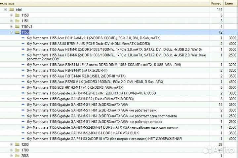238x158 pixels.
Task: Expand the 1151v2 socket folder
Action: pos(11,26)
